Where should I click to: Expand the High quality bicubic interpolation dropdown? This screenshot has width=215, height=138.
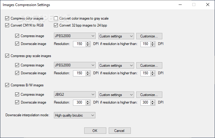[x=74, y=115]
